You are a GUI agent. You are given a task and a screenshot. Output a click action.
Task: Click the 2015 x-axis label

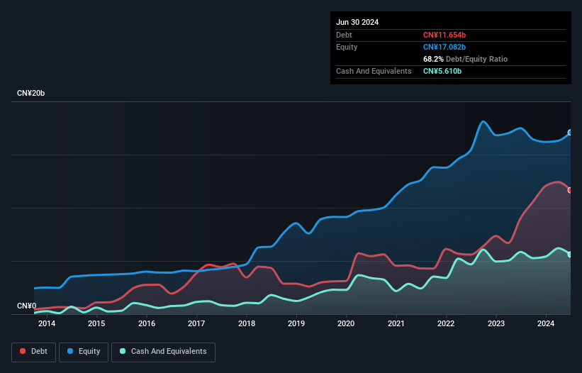(x=96, y=323)
